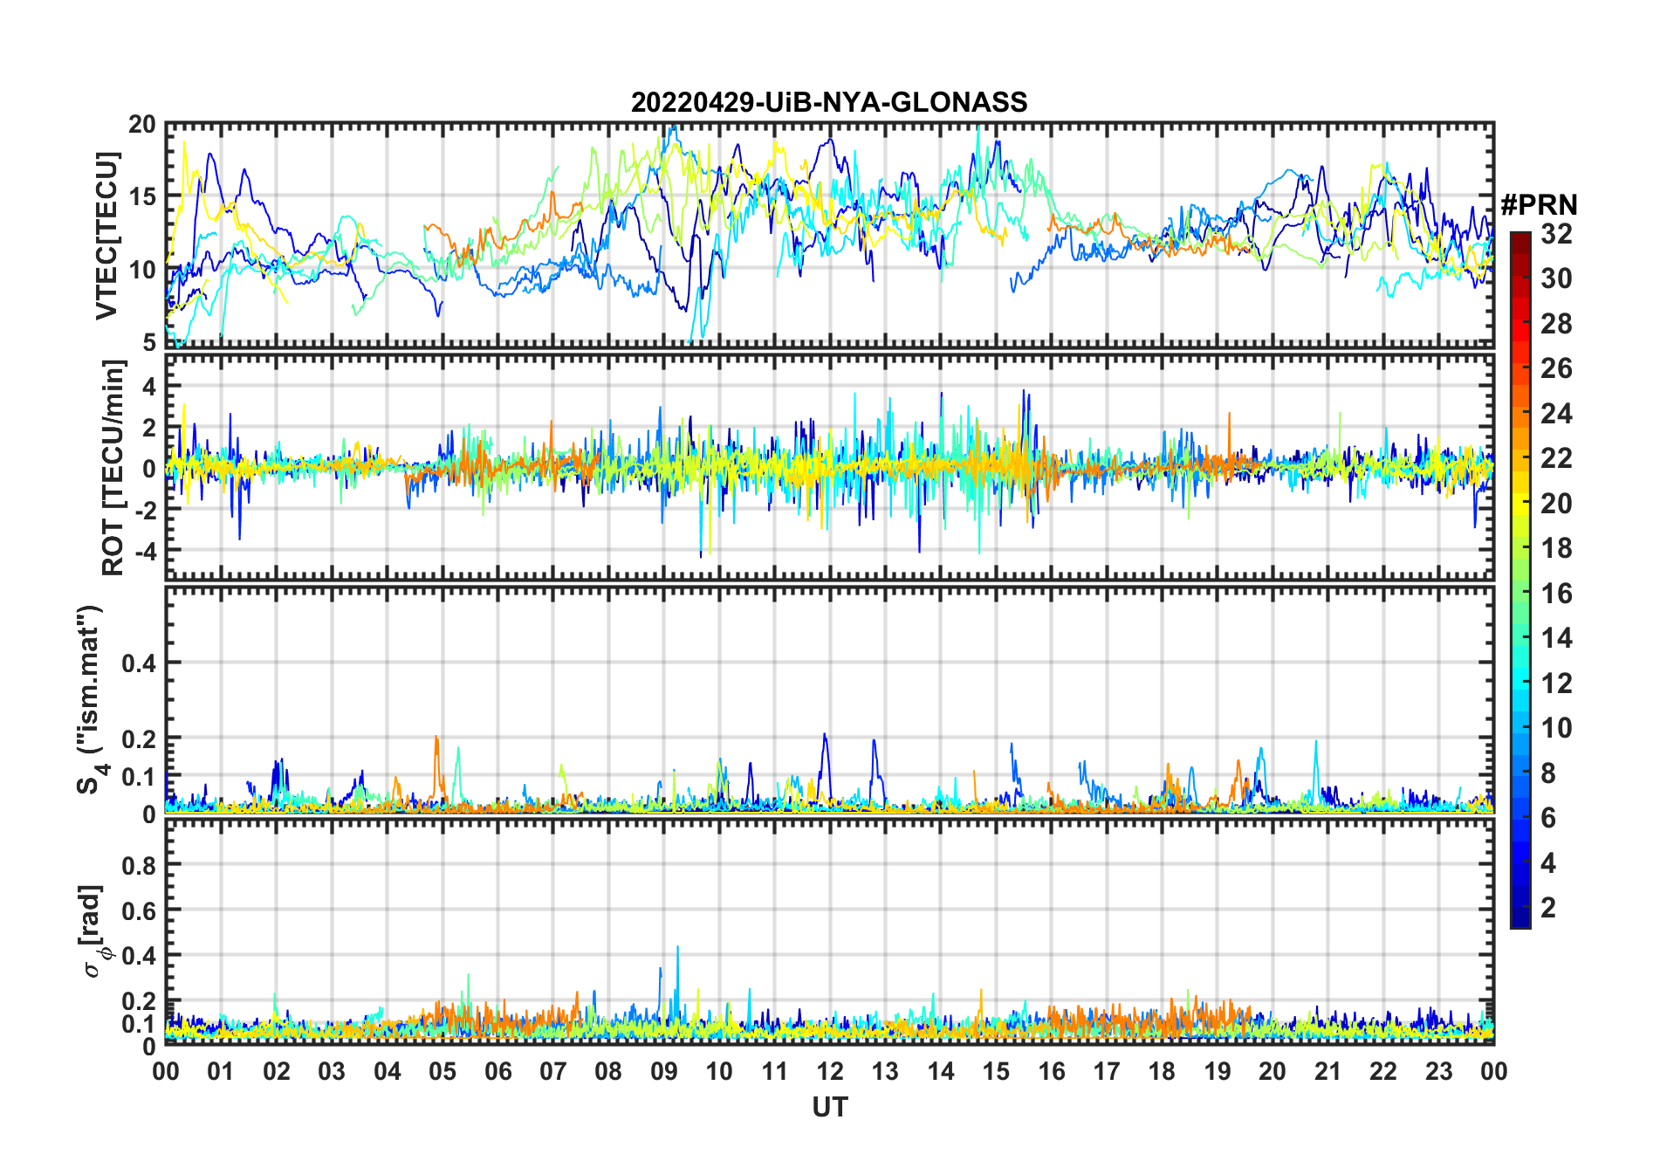Select the UT x-axis label
1660x1161 pixels.
coord(829,1107)
